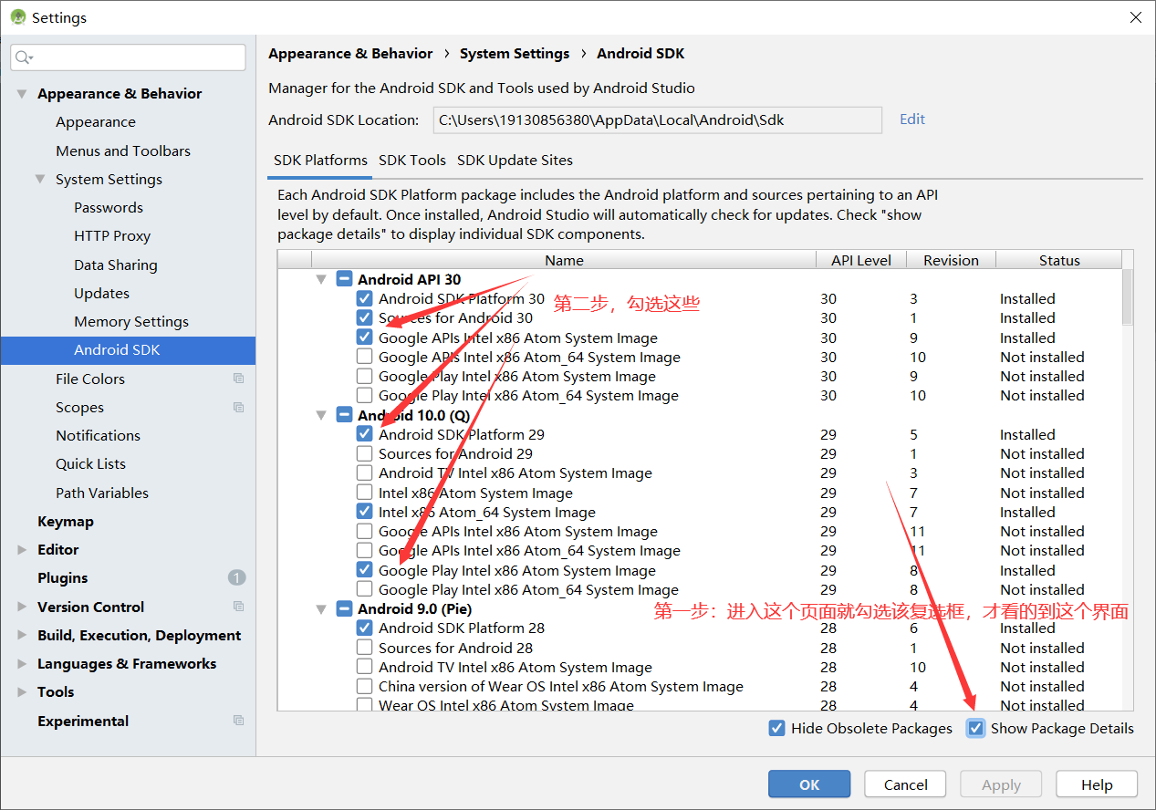The width and height of the screenshot is (1156, 810).
Task: Uncheck Sources for Android 30
Action: (x=365, y=317)
